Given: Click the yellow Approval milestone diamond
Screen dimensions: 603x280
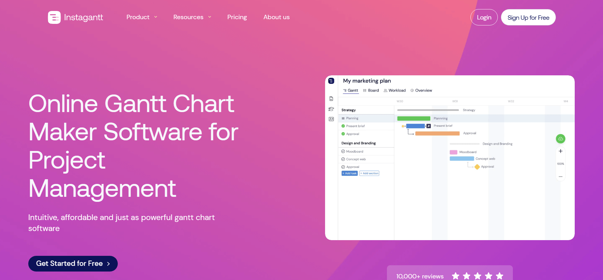Looking at the screenshot, I should click(x=477, y=167).
